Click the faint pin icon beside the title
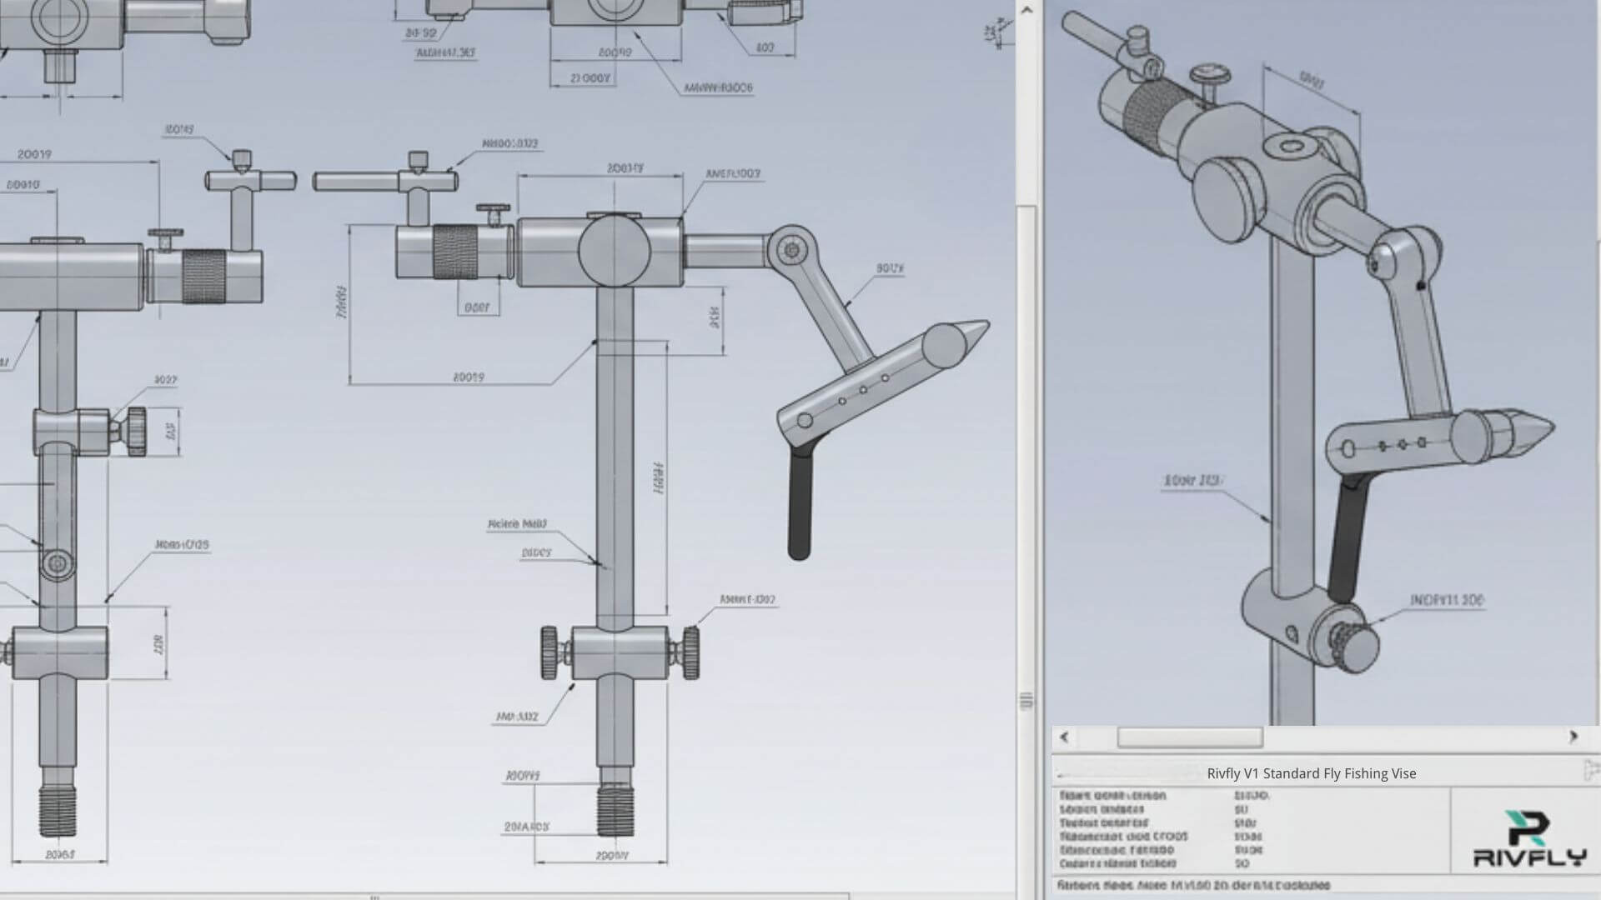The width and height of the screenshot is (1601, 900). (1591, 770)
